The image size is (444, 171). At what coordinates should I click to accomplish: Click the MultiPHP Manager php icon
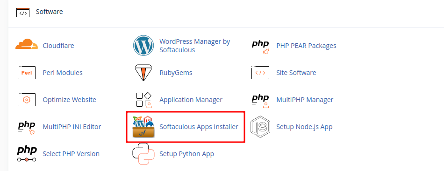click(x=260, y=101)
